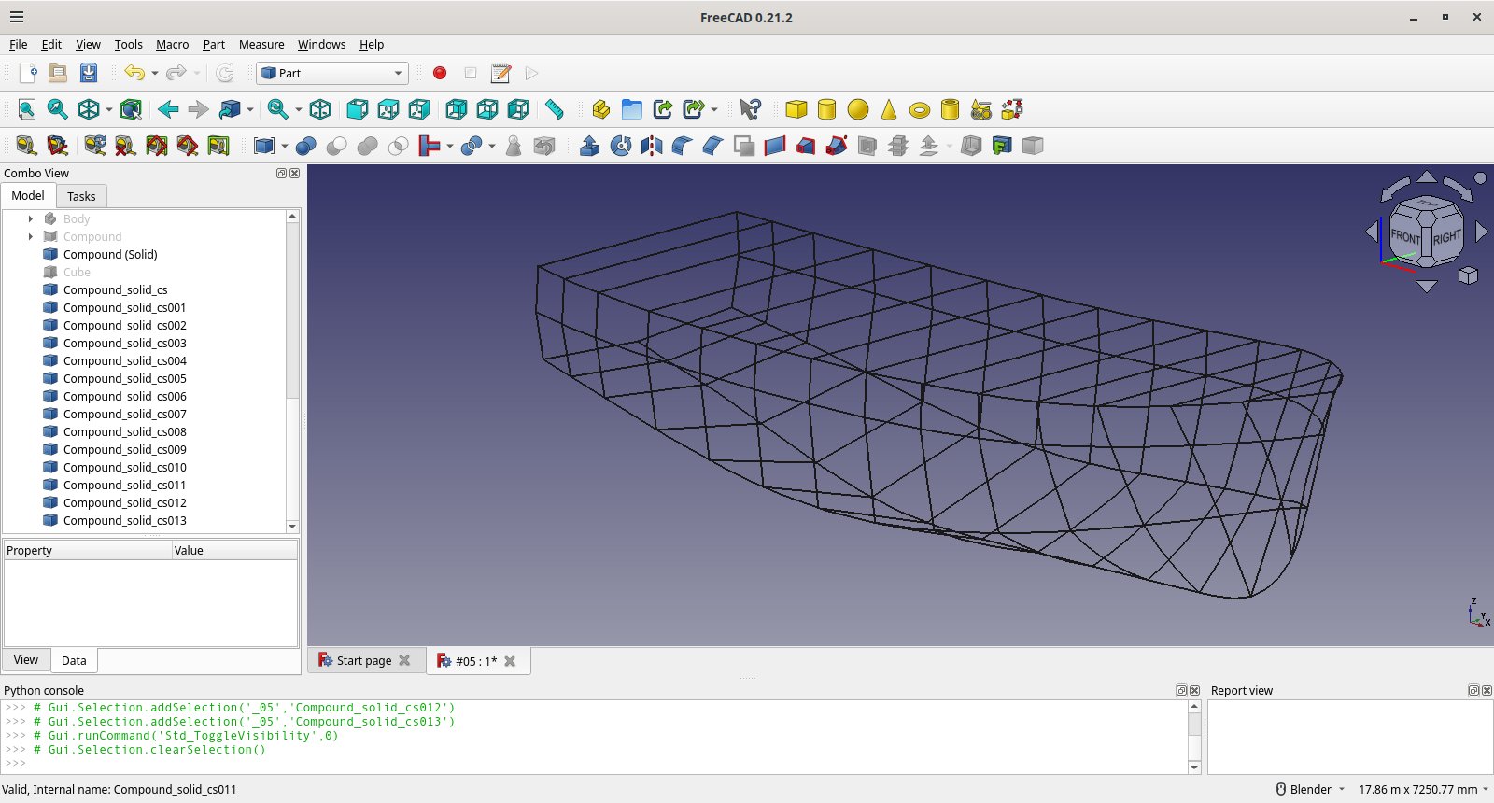Expand the Body tree item
The width and height of the screenshot is (1494, 803).
(x=31, y=218)
